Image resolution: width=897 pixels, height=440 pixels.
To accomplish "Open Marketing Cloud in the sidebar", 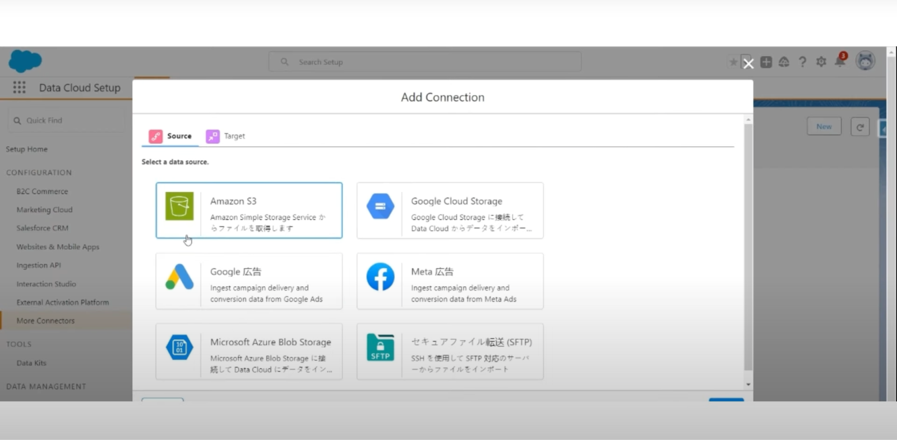I will pyautogui.click(x=44, y=210).
